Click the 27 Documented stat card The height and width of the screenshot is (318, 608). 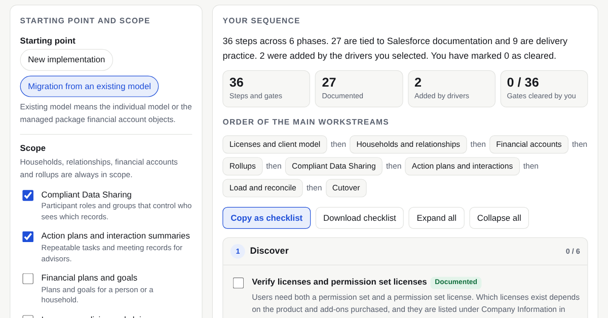(359, 89)
